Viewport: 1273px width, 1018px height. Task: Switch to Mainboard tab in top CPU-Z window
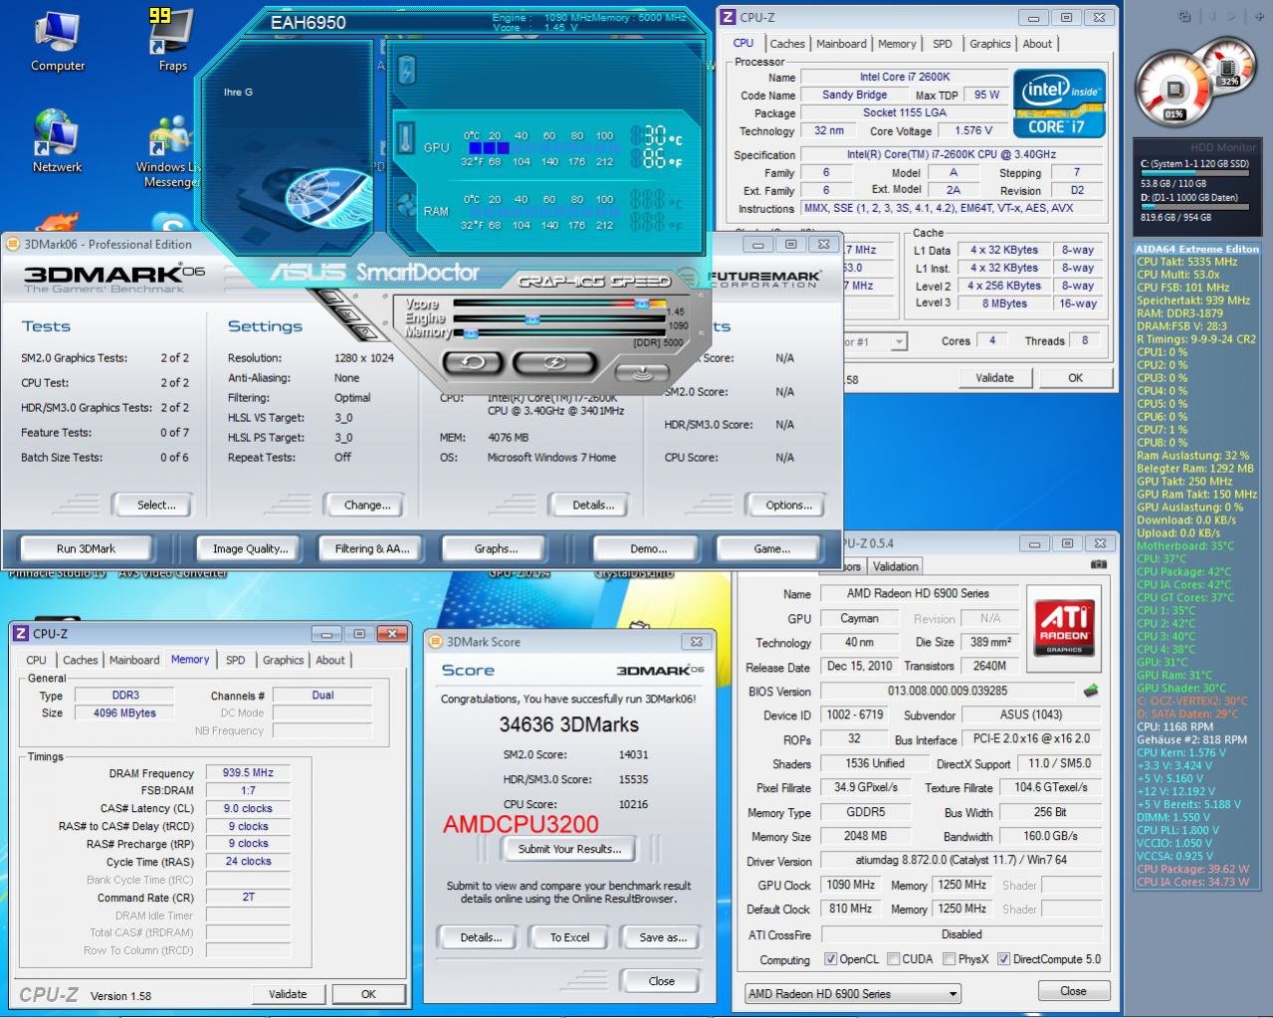(x=841, y=44)
